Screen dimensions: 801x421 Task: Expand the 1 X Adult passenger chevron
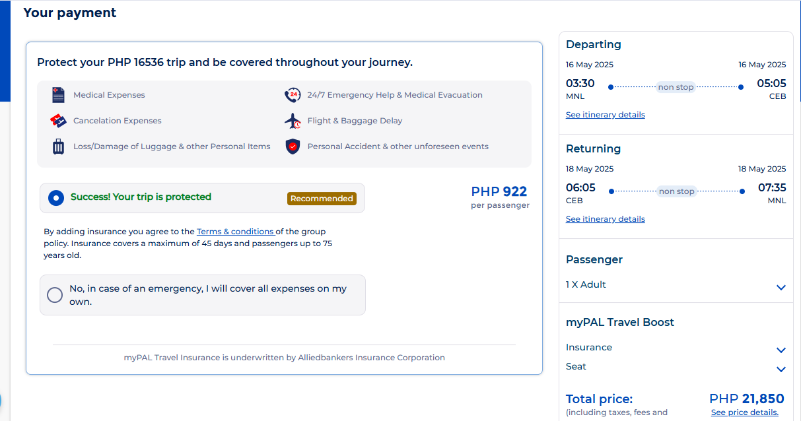point(781,287)
